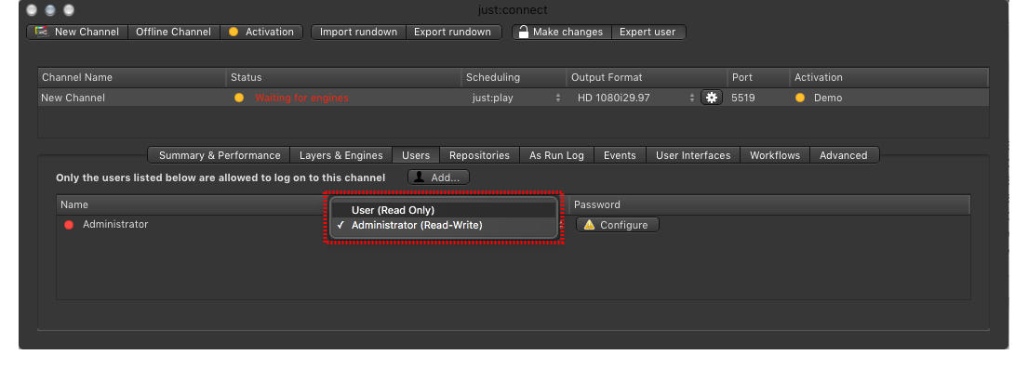This screenshot has width=1028, height=368.
Task: Click the person icon on Add button
Action: click(419, 177)
